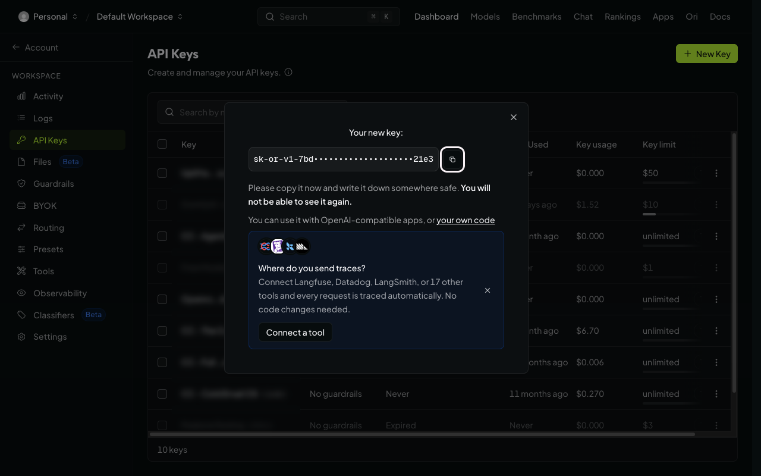761x476 pixels.
Task: Open row menu for $6.70 usage key
Action: point(716,331)
